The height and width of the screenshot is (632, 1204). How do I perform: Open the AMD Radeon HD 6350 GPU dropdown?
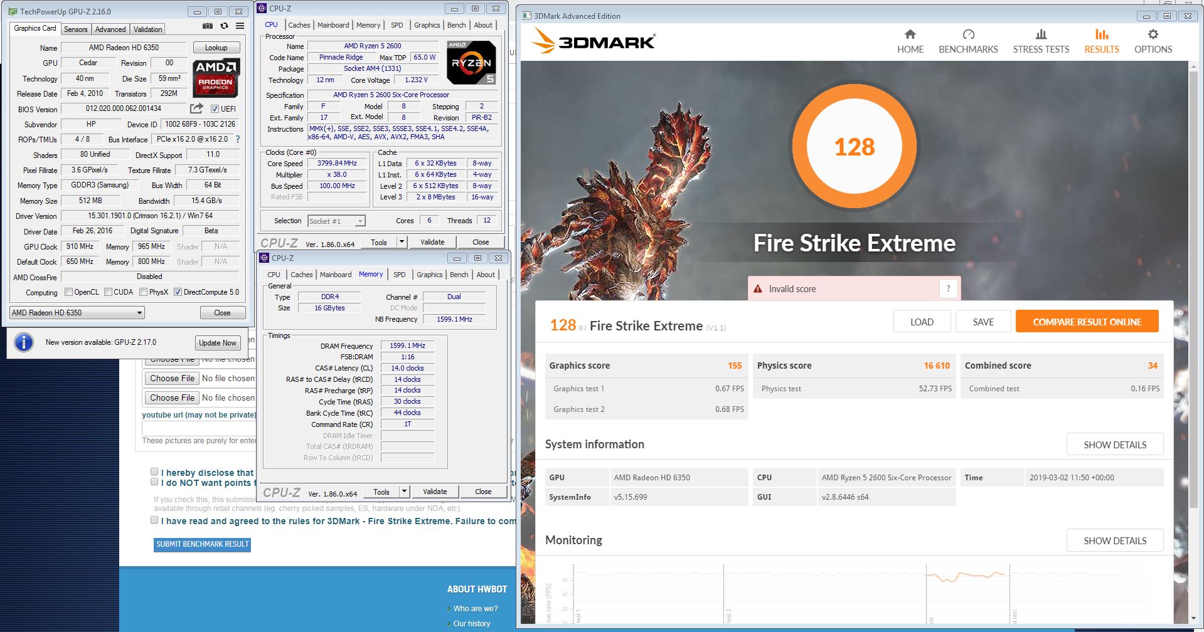(x=77, y=312)
